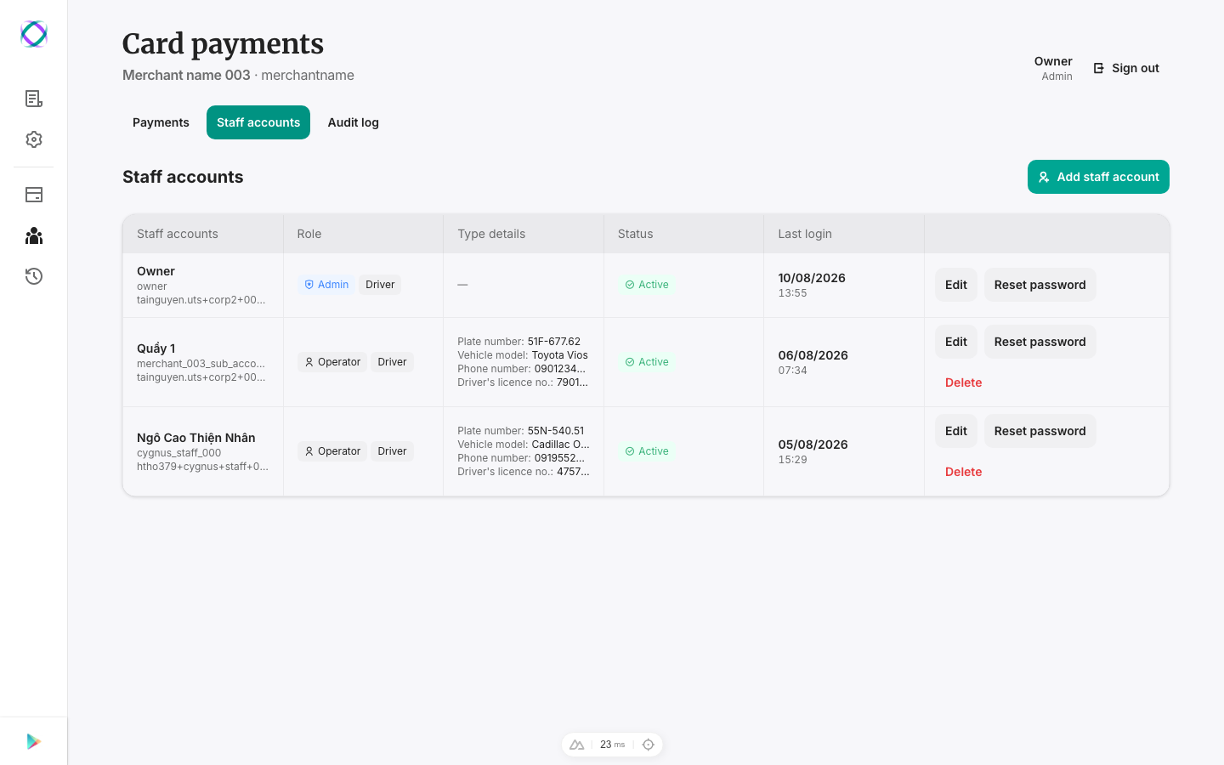This screenshot has width=1224, height=765.
Task: Delete Ngô Cao Thiện Nhân account
Action: pyautogui.click(x=964, y=472)
